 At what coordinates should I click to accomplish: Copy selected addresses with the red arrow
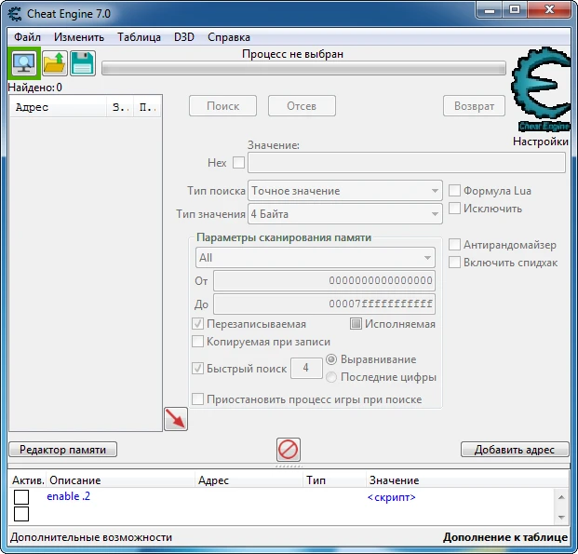click(x=176, y=419)
